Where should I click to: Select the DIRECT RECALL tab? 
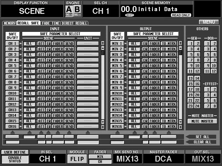pyautogui.click(x=74, y=23)
